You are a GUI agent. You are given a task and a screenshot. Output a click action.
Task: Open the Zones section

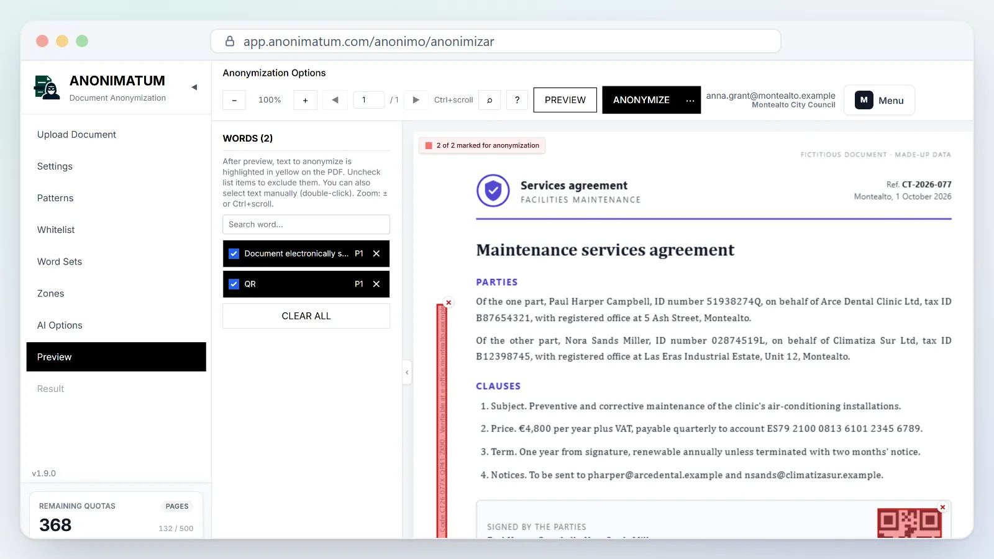pyautogui.click(x=116, y=293)
